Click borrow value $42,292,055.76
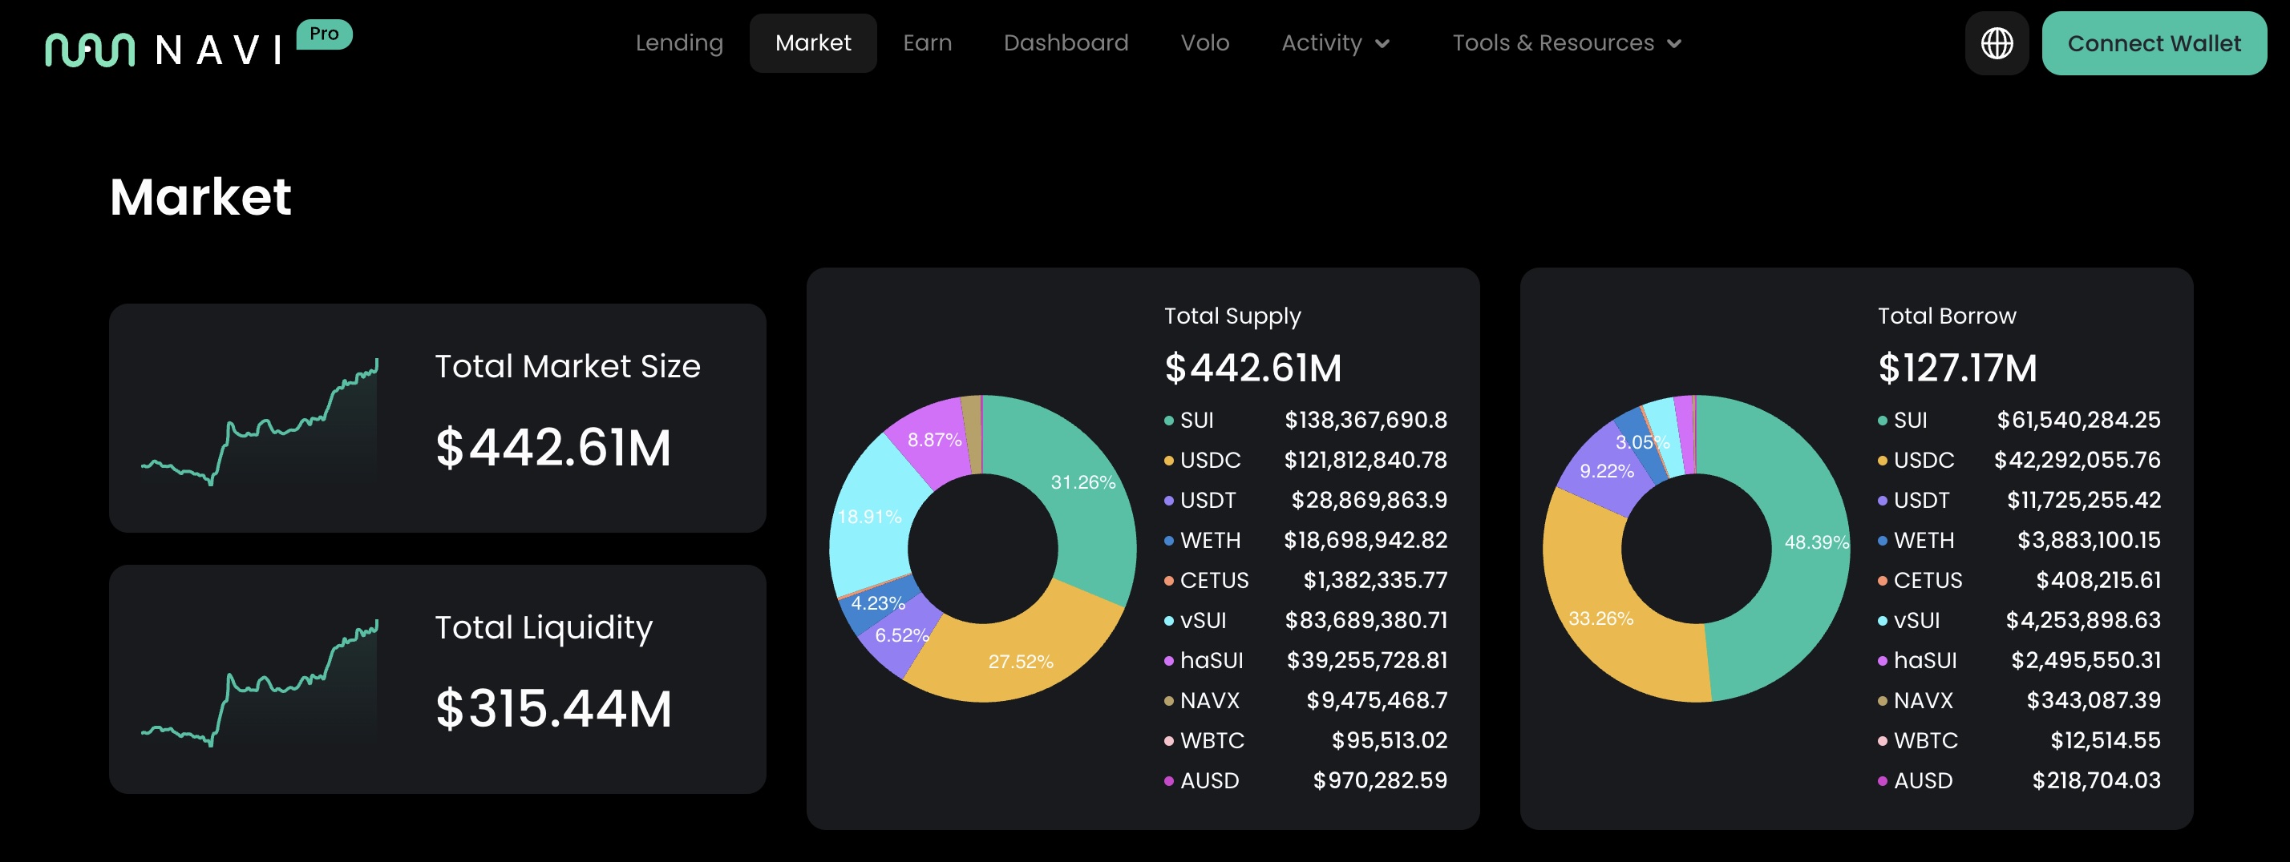 click(2077, 460)
